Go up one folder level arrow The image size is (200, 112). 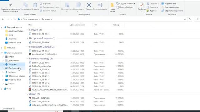15,19
